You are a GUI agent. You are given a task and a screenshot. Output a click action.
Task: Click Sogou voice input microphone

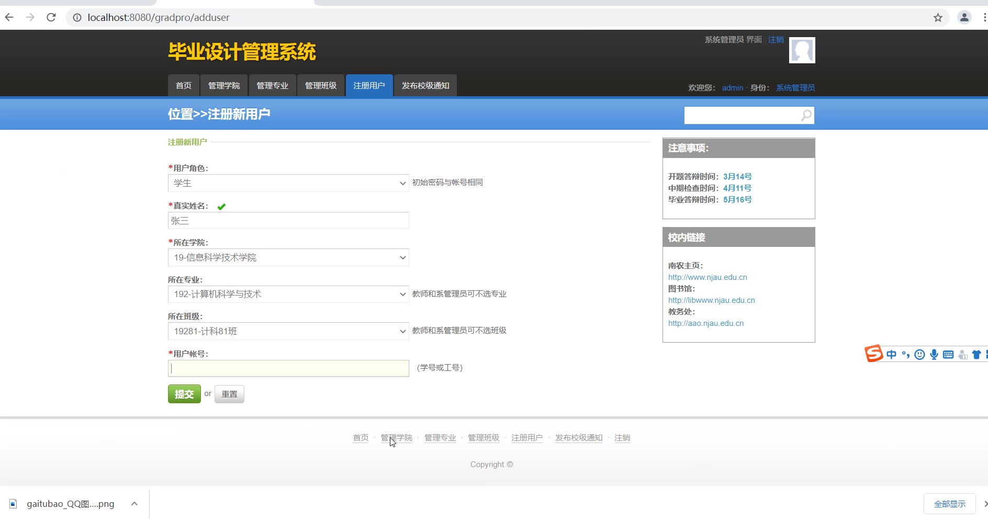coord(934,355)
